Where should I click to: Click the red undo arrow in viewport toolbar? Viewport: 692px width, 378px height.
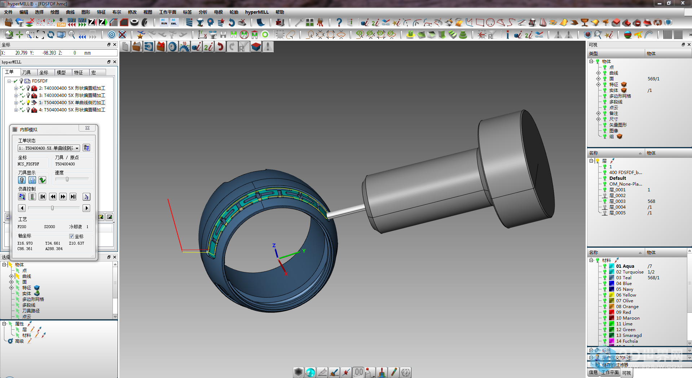tap(220, 47)
